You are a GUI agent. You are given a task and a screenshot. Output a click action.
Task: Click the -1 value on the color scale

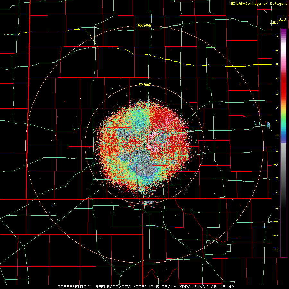(276, 150)
